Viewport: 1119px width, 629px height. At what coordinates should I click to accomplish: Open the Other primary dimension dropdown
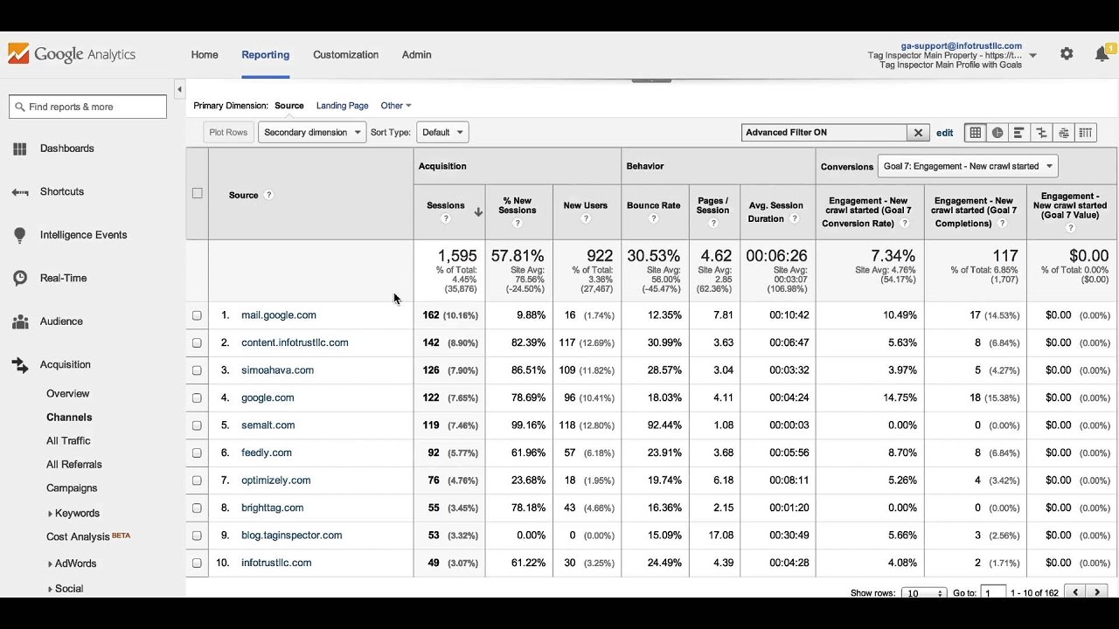(x=396, y=106)
